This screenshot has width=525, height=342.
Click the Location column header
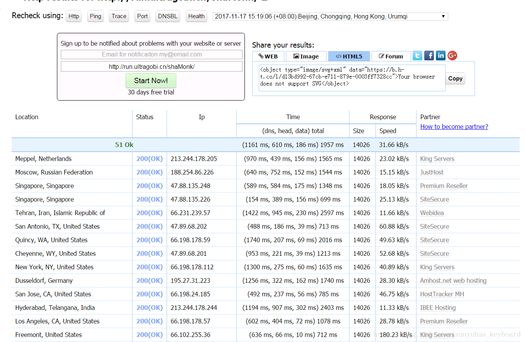pos(27,117)
